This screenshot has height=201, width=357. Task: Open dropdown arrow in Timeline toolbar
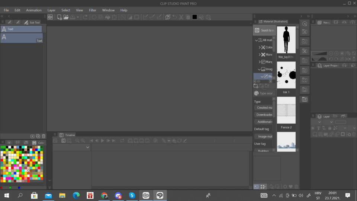(169, 141)
